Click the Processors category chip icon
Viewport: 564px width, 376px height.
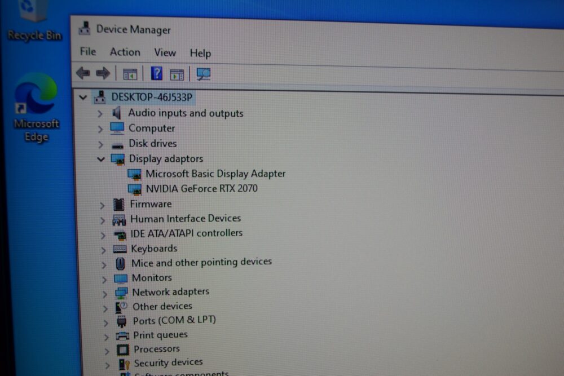pyautogui.click(x=122, y=350)
